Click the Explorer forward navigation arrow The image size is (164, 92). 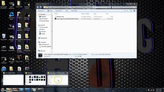(41, 7)
